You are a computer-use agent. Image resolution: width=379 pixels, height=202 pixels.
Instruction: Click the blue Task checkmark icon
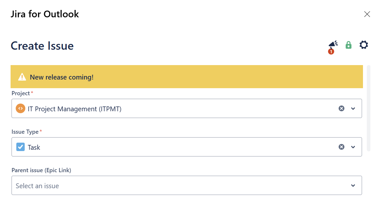(21, 147)
